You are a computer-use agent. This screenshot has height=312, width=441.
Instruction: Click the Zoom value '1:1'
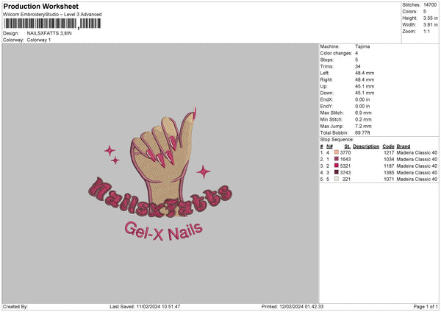click(x=426, y=31)
